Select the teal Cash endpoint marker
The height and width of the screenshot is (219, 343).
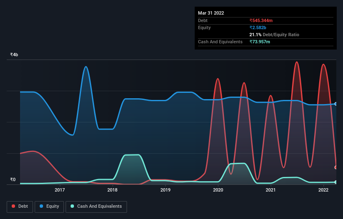[336, 182]
